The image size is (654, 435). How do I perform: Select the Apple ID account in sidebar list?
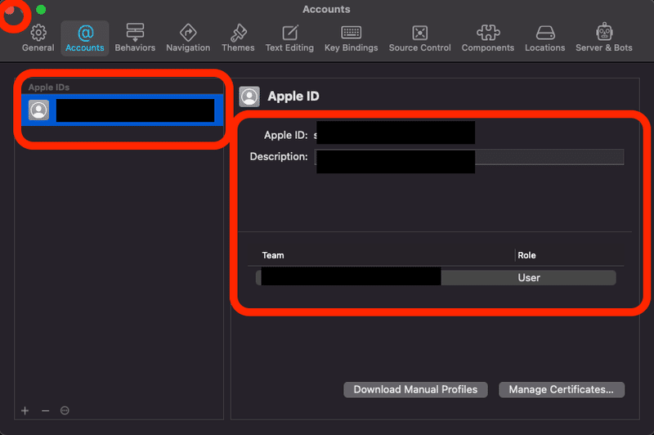tap(122, 110)
